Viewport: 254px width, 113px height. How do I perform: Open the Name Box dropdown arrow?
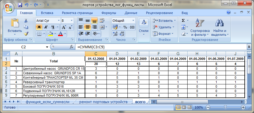[x=47, y=47]
